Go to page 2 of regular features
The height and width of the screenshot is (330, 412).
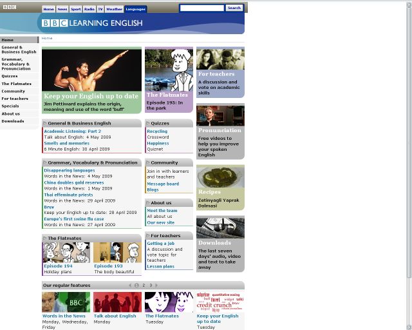pos(144,286)
